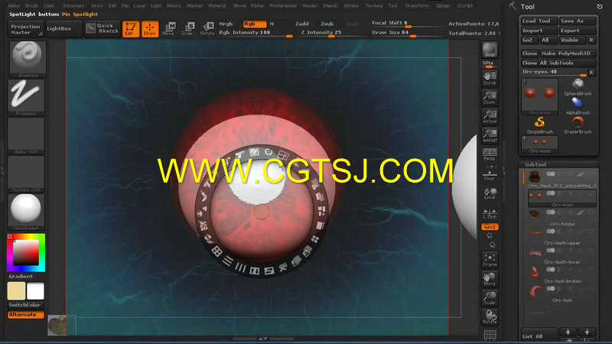Click Projection Master button

pos(25,29)
